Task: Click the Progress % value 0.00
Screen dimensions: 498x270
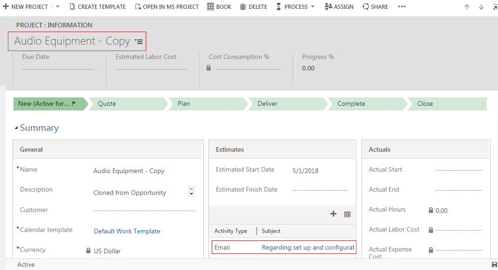Action: [308, 68]
